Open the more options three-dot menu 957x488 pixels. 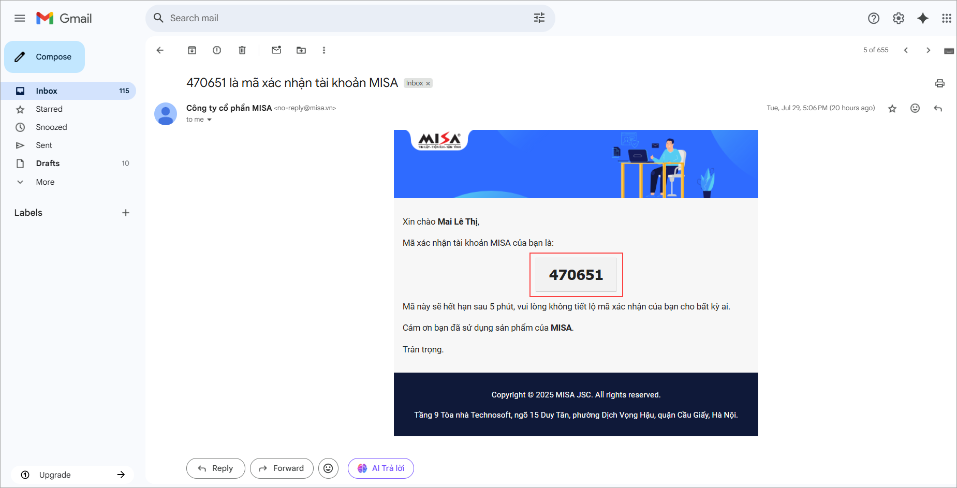tap(324, 50)
